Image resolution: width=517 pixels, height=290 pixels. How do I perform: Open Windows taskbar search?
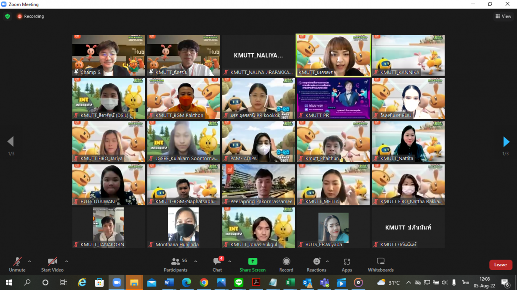point(27,282)
